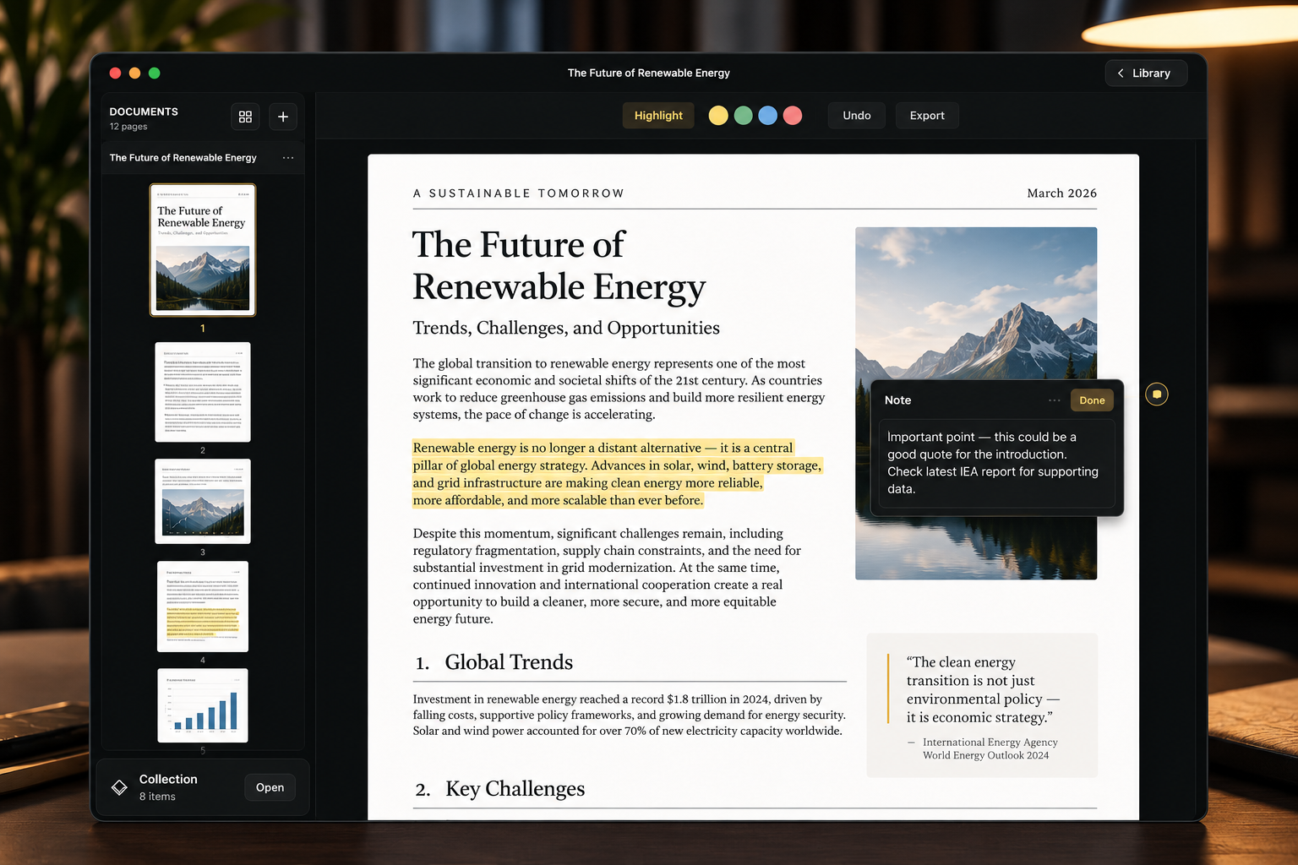1298x865 pixels.
Task: Click the '2. Key Challenges' heading
Action: pyautogui.click(x=499, y=788)
